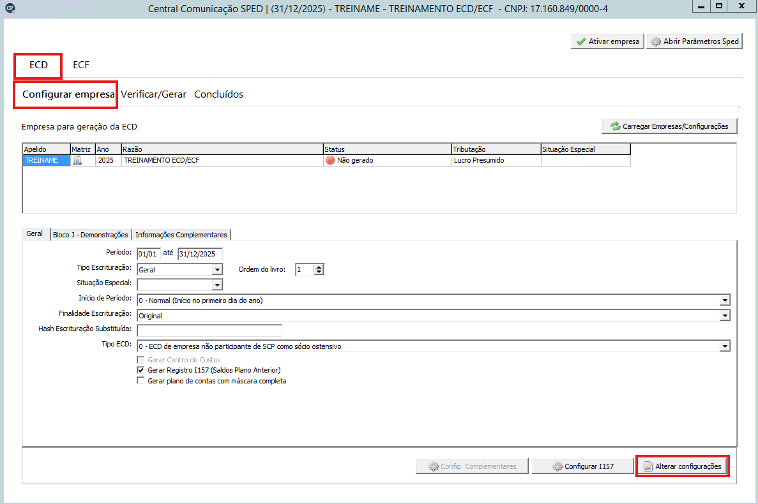
Task: Increase Ordem do livro with up arrow
Action: point(319,267)
